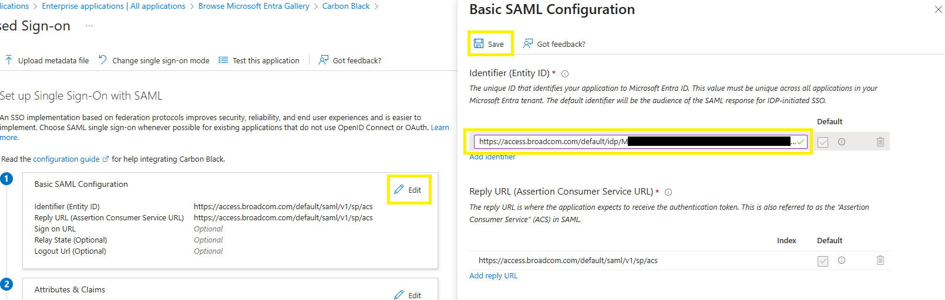Open the configuration guide link
This screenshot has width=945, height=300.
[66, 159]
